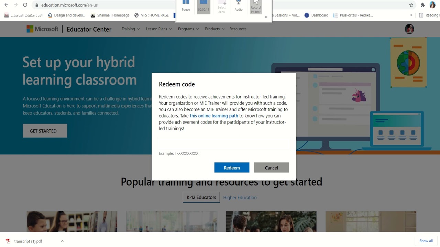Open the Dashboard bookmark
Image resolution: width=440 pixels, height=247 pixels.
316,15
